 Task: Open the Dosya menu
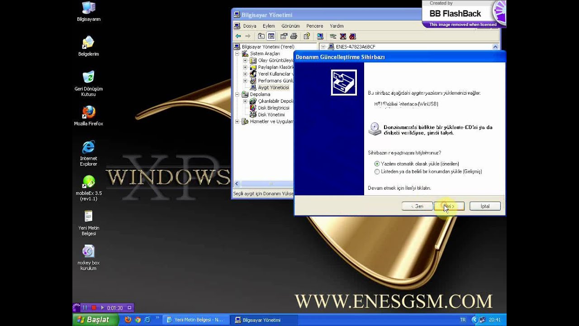pos(250,26)
